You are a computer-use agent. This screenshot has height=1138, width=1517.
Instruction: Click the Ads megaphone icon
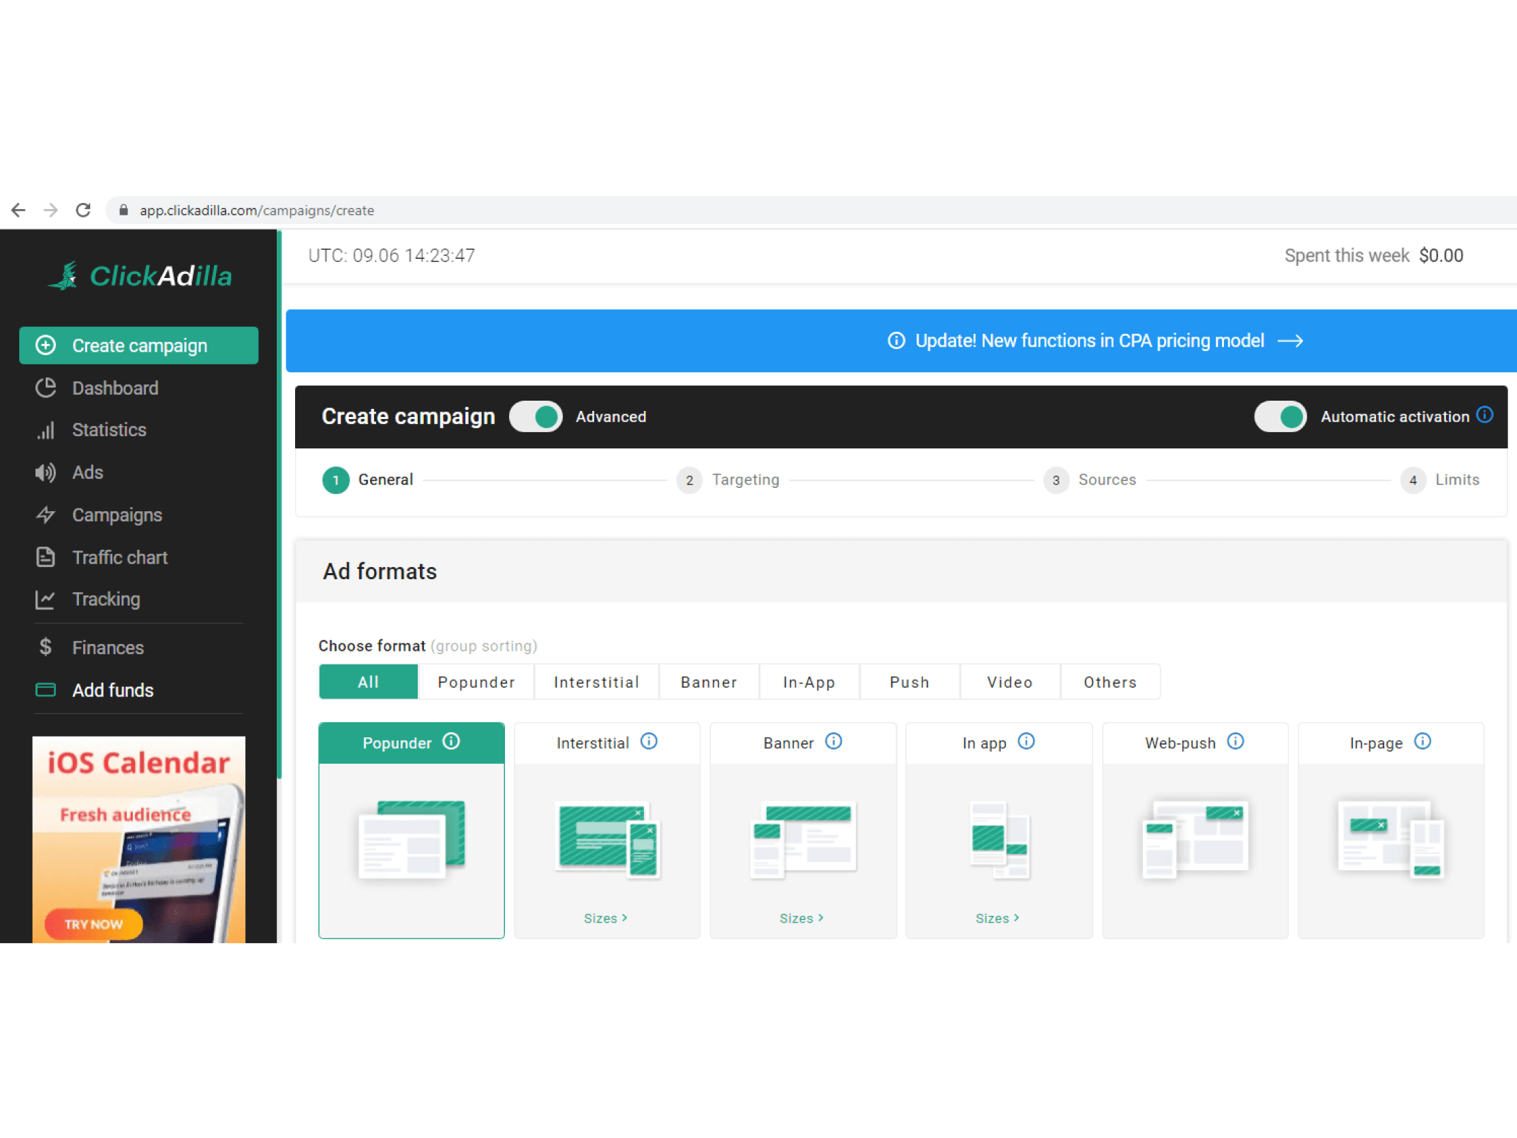pyautogui.click(x=45, y=473)
